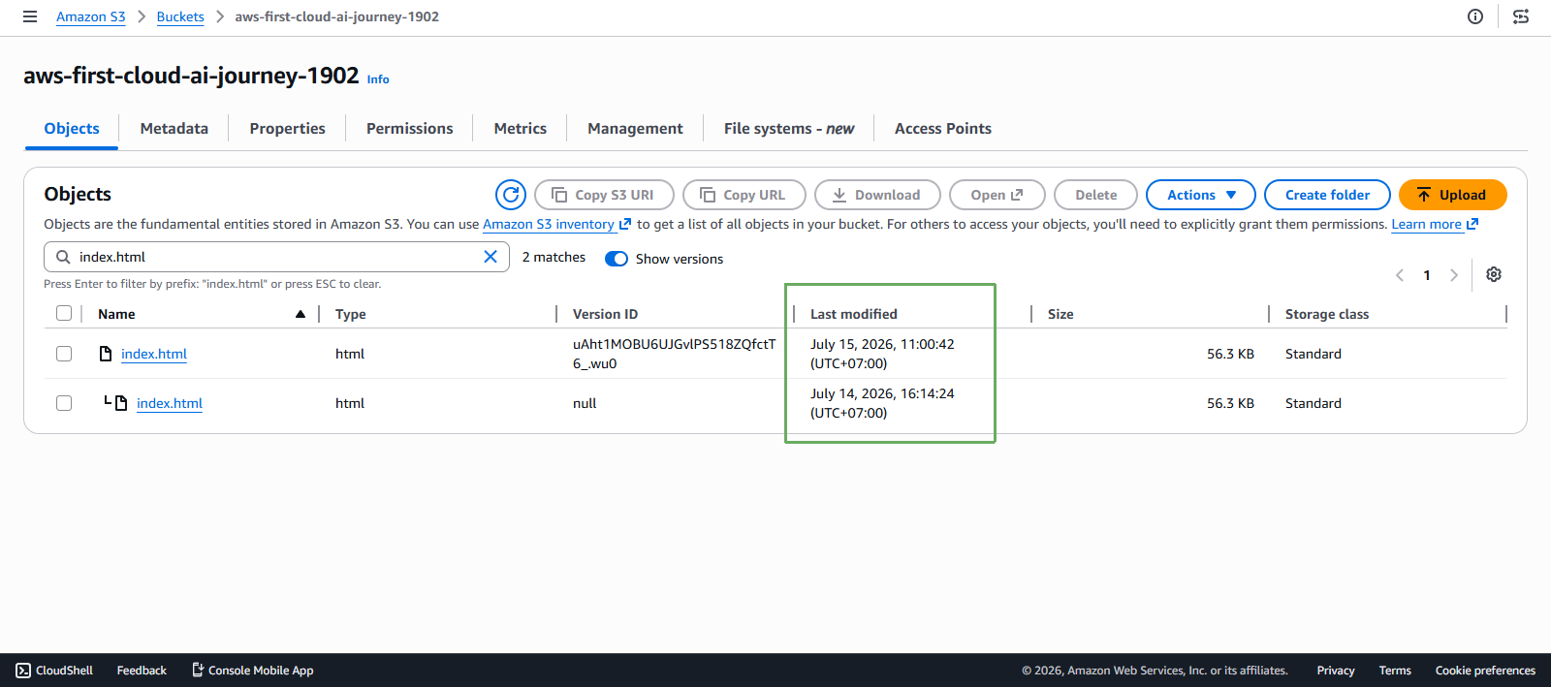Open the nested null-version index.html link
1551x687 pixels.
click(x=170, y=403)
